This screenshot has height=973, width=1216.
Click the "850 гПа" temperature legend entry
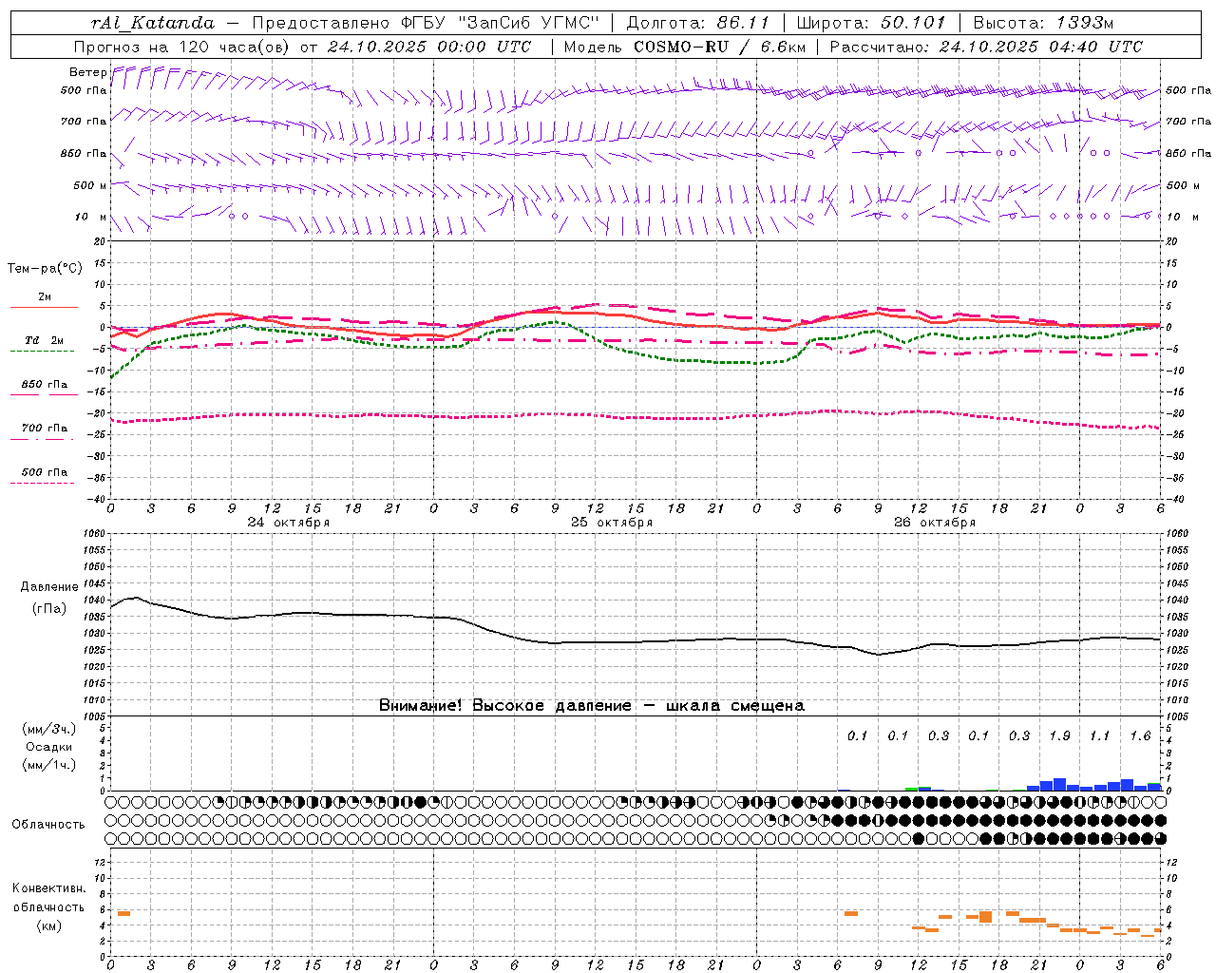tap(45, 385)
